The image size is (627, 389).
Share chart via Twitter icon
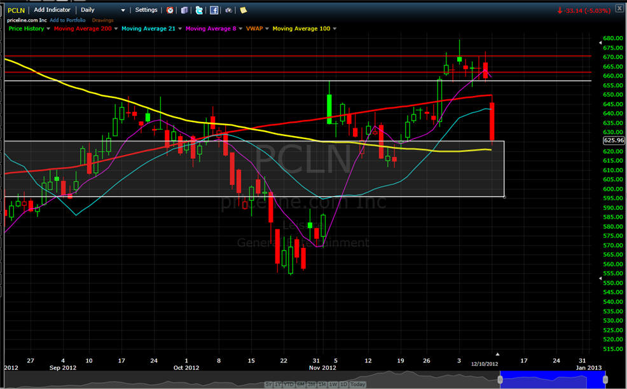pyautogui.click(x=199, y=10)
